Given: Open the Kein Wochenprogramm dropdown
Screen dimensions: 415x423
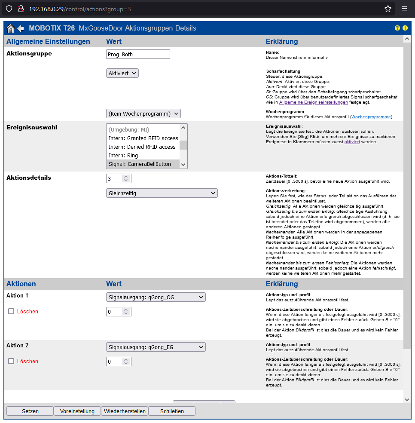Looking at the screenshot, I should pyautogui.click(x=143, y=114).
